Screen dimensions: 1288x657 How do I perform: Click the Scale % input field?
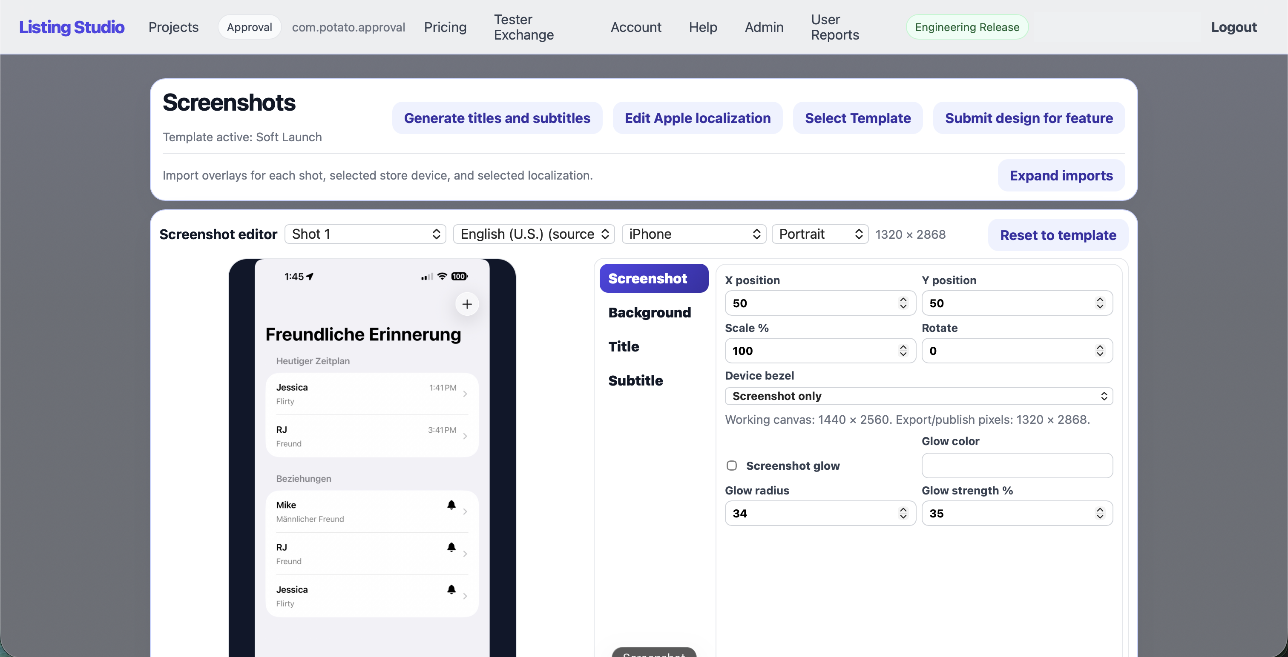point(820,351)
